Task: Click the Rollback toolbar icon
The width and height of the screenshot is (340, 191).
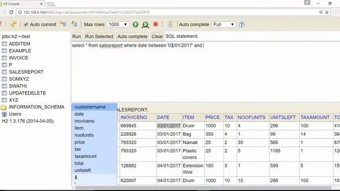Action: pyautogui.click(x=63, y=24)
